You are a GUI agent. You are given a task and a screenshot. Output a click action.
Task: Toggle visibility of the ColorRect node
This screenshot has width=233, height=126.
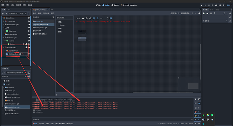pyautogui.click(x=29, y=31)
